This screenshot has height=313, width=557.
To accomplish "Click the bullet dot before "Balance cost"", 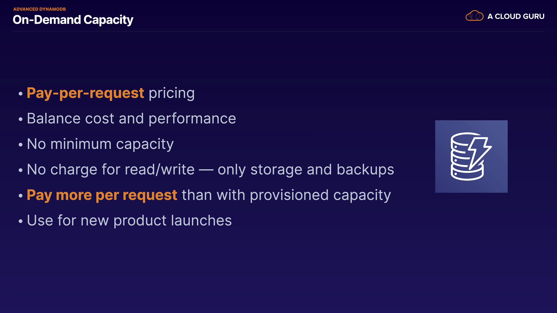I will click(x=20, y=119).
